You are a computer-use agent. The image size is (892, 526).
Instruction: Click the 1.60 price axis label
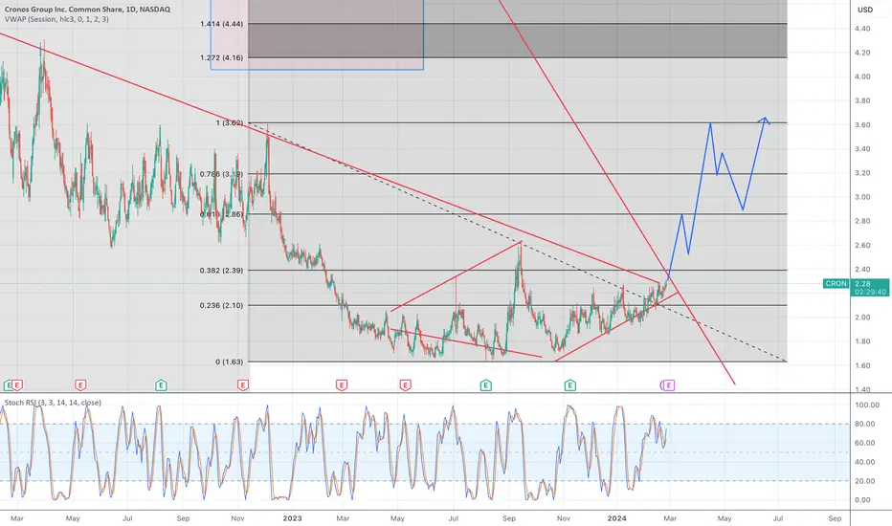862,365
